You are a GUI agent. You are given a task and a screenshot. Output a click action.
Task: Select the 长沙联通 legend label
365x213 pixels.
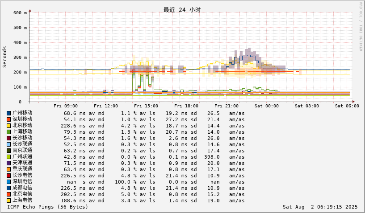coord(22,144)
